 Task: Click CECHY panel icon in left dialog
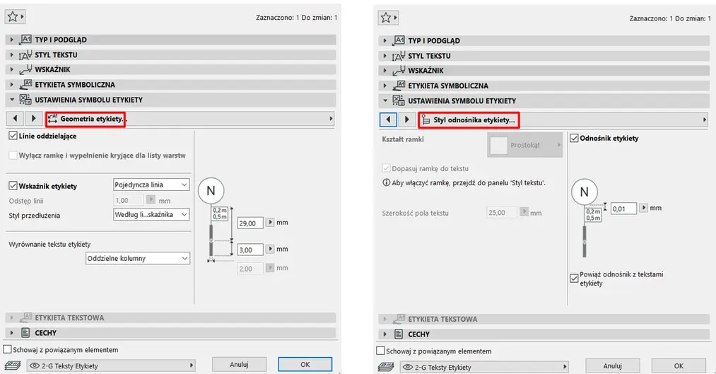click(25, 333)
